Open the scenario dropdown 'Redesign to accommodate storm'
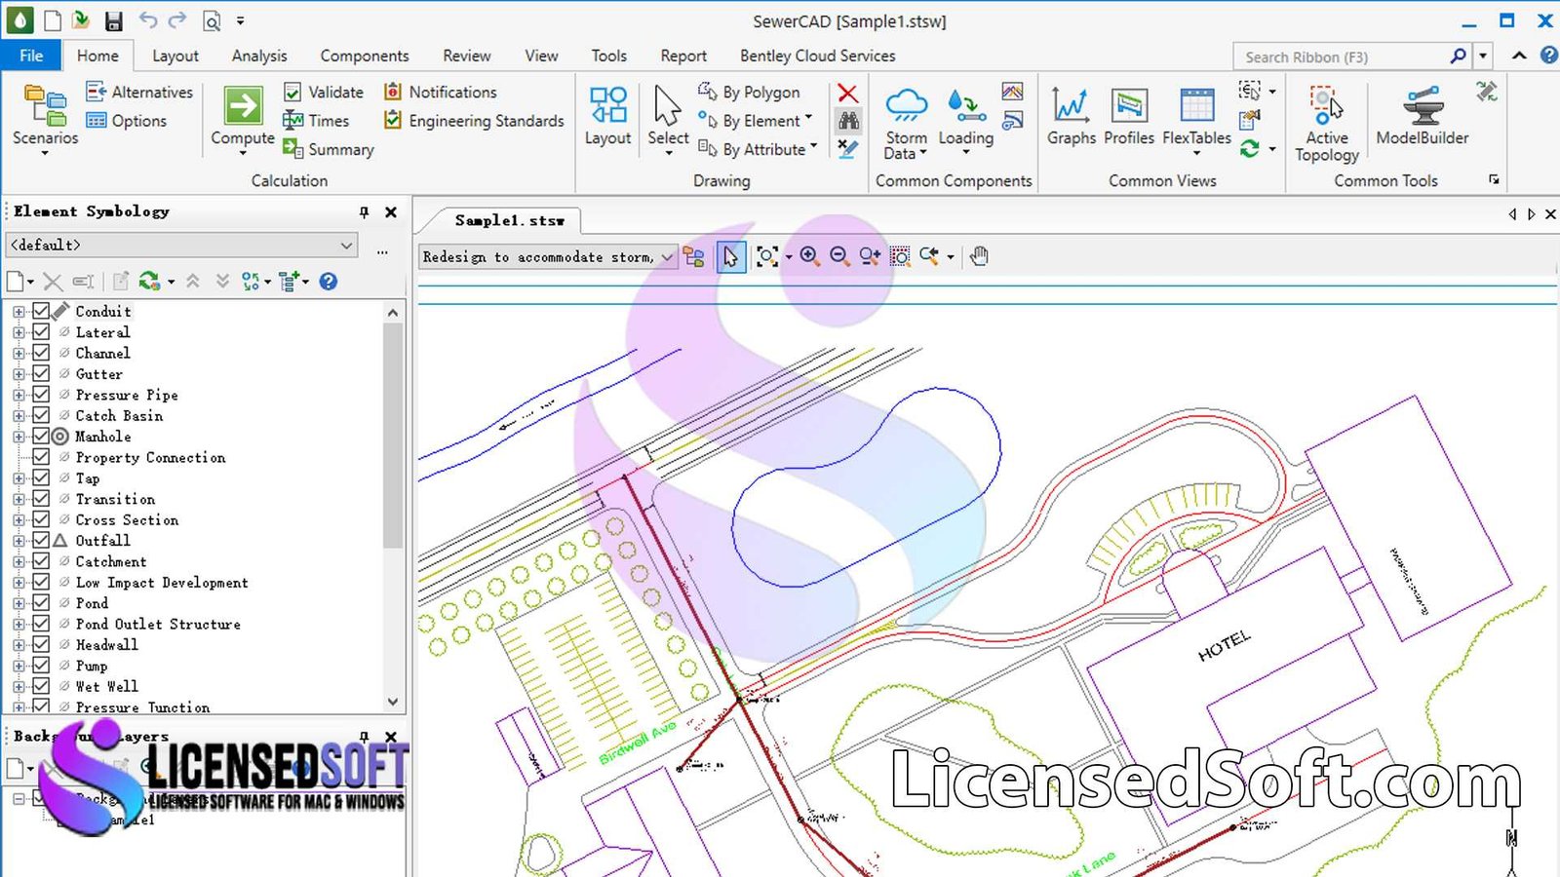1560x877 pixels. click(548, 256)
